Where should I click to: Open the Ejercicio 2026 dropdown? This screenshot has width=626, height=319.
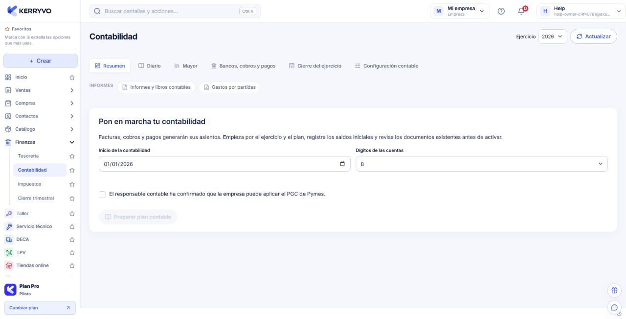(x=553, y=37)
